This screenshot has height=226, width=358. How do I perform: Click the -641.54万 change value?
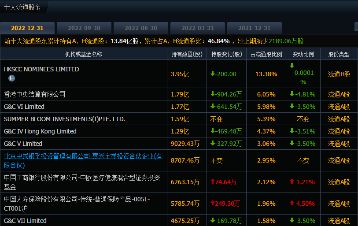pos(226,107)
